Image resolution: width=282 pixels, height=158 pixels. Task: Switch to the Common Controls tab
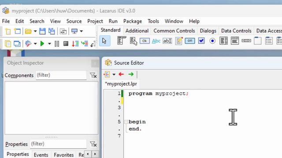(174, 31)
